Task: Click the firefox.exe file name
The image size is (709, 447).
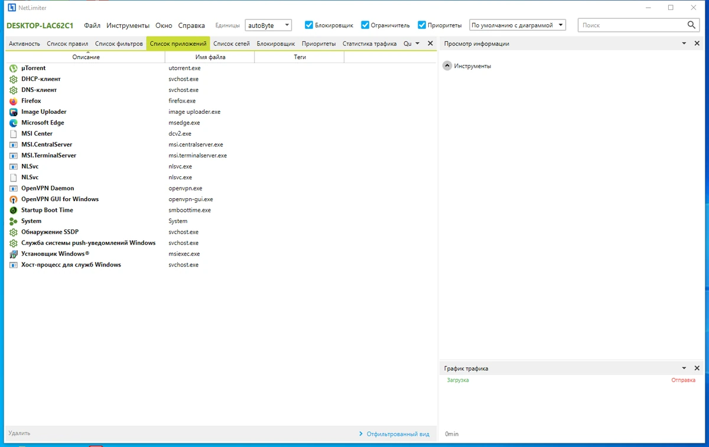Action: [x=182, y=101]
